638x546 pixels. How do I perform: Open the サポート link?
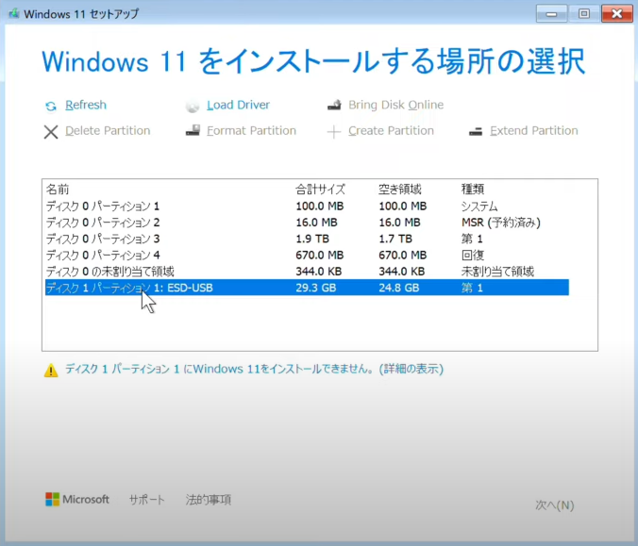pyautogui.click(x=147, y=500)
